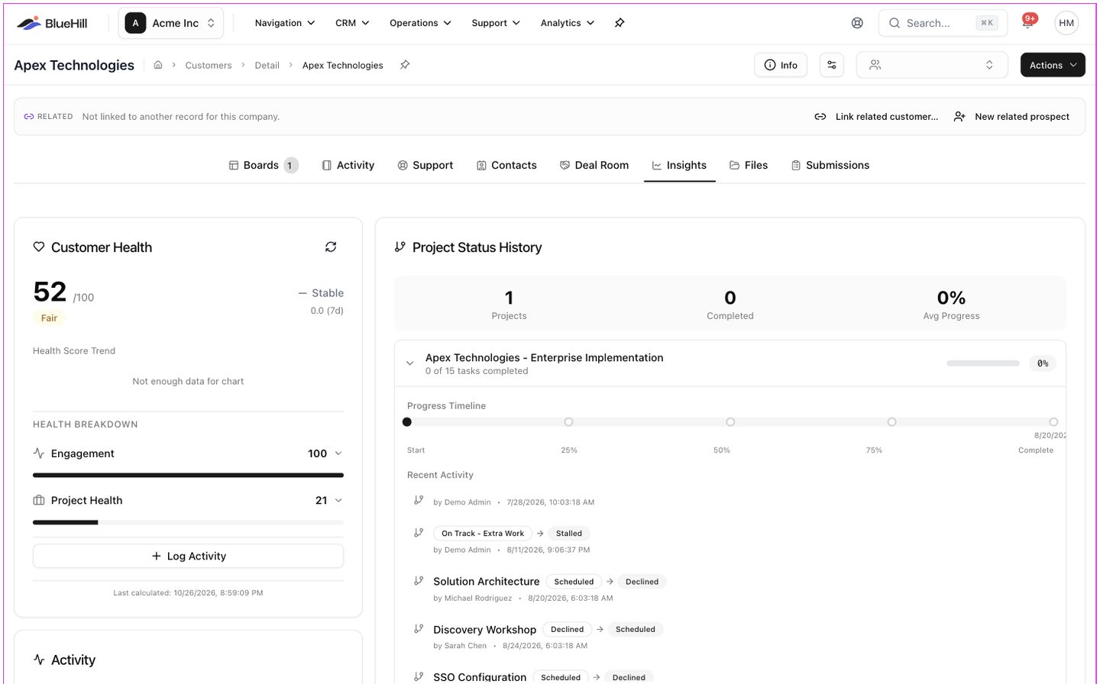Screen dimensions: 1100x687
Task: Click the pulse icon beside Activity card title
Action: click(x=39, y=660)
